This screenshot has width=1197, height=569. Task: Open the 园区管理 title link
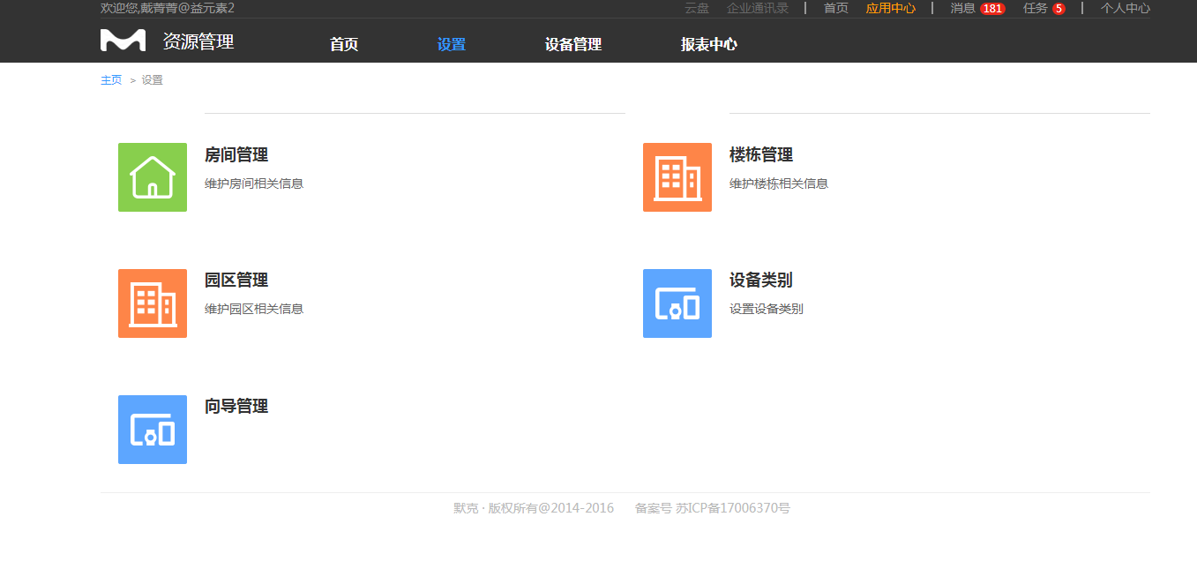click(236, 281)
